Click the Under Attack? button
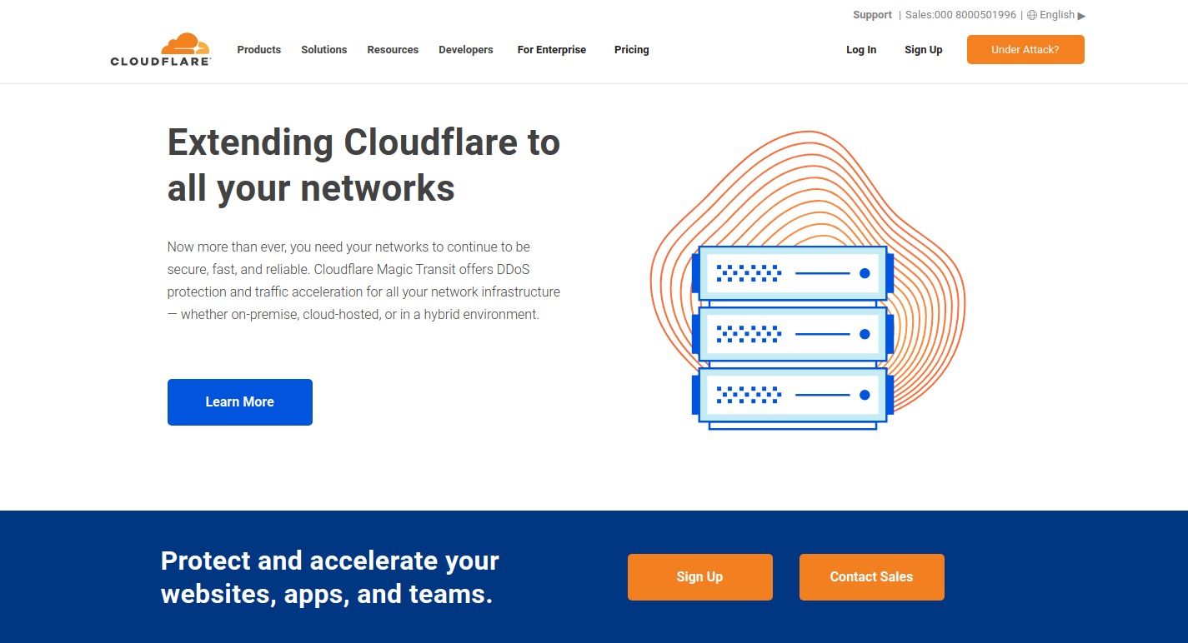This screenshot has height=643, width=1188. [x=1025, y=49]
